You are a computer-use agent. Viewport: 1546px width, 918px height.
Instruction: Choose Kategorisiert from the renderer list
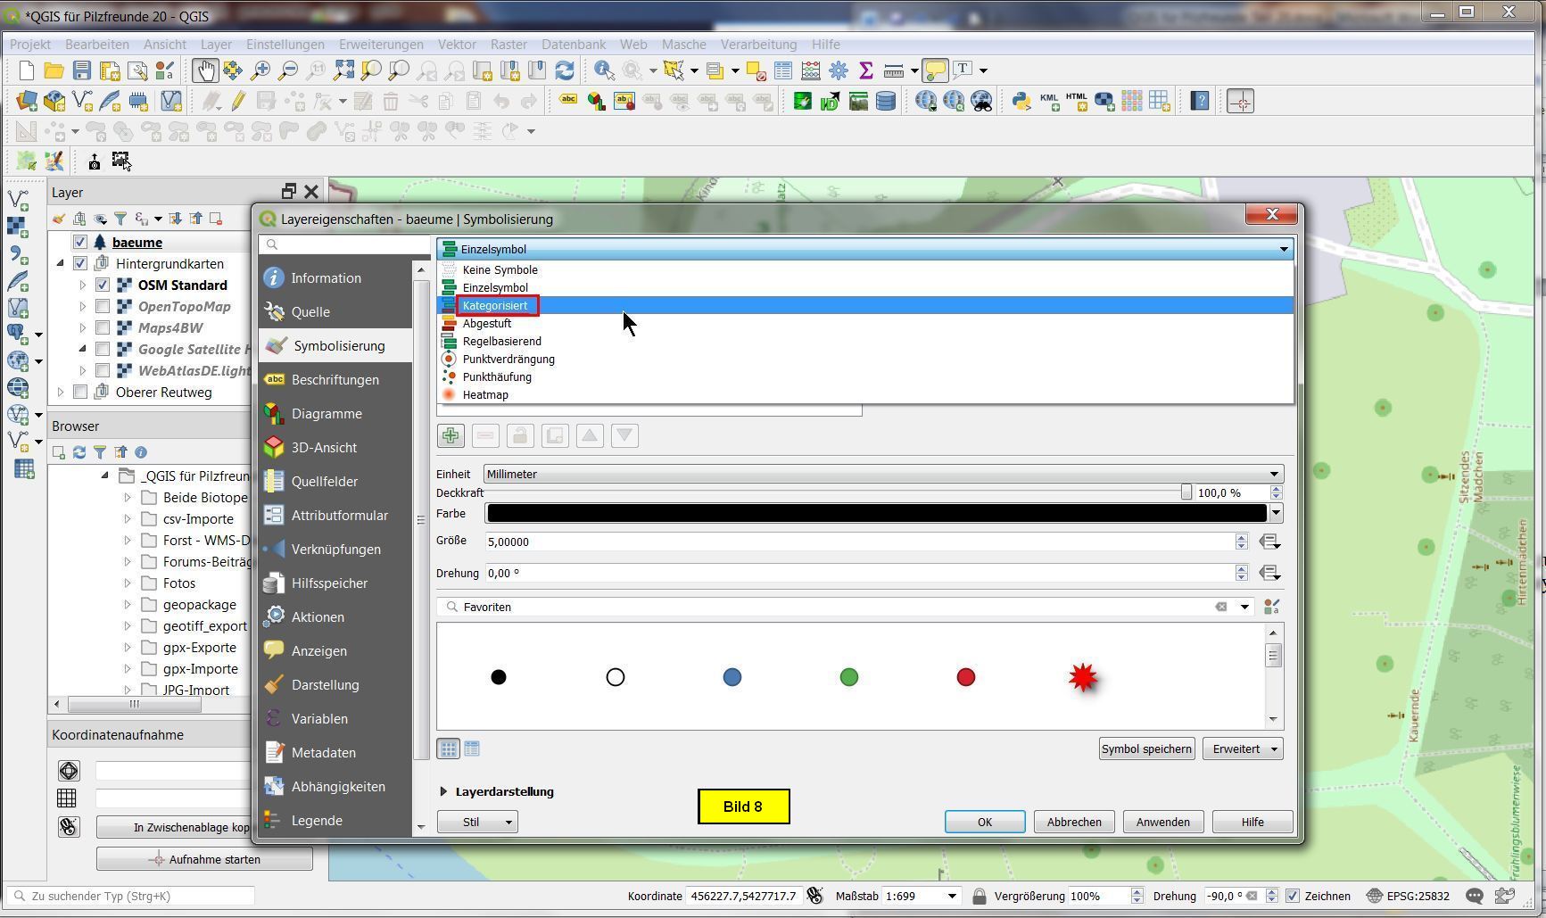pos(495,306)
